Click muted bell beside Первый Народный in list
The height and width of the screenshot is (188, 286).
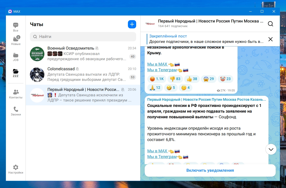pyautogui.click(x=123, y=90)
